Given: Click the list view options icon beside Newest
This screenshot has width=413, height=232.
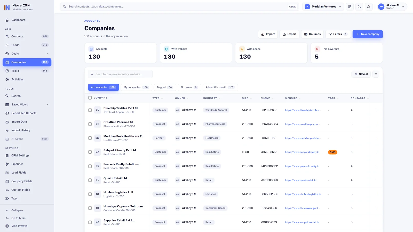Looking at the screenshot, I should pyautogui.click(x=376, y=74).
